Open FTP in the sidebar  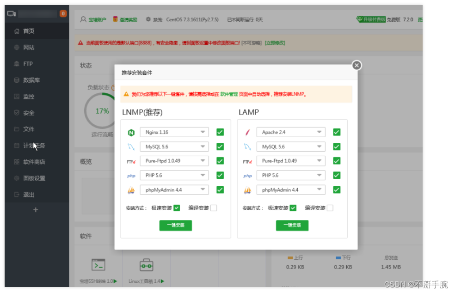click(x=37, y=63)
